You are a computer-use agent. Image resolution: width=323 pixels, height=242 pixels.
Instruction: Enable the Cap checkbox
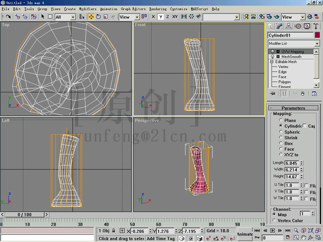tap(305, 126)
